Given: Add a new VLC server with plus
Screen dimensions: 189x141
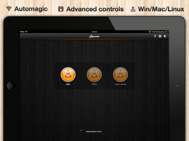Looking at the screenshot, I should pyautogui.click(x=165, y=36).
